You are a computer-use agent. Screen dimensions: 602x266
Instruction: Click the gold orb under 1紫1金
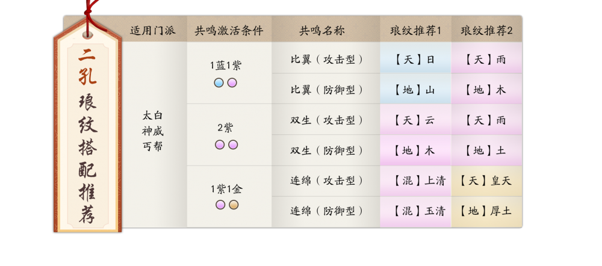pos(234,205)
